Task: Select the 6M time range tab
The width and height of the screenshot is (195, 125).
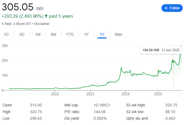Action: tap(54, 34)
